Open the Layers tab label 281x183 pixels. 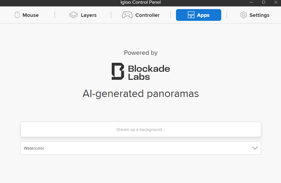[89, 15]
